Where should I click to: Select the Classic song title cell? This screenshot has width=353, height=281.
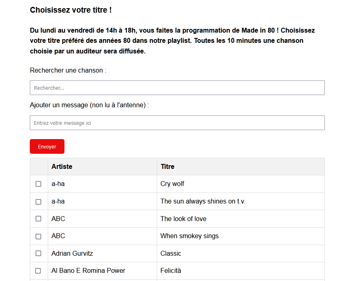click(x=171, y=253)
